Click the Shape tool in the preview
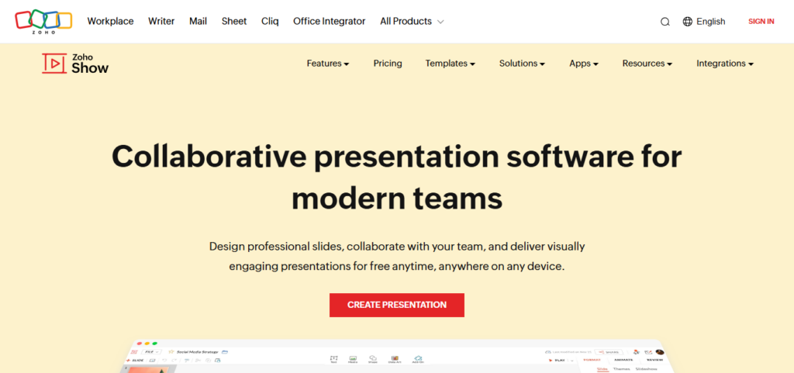The height and width of the screenshot is (373, 794). (373, 359)
